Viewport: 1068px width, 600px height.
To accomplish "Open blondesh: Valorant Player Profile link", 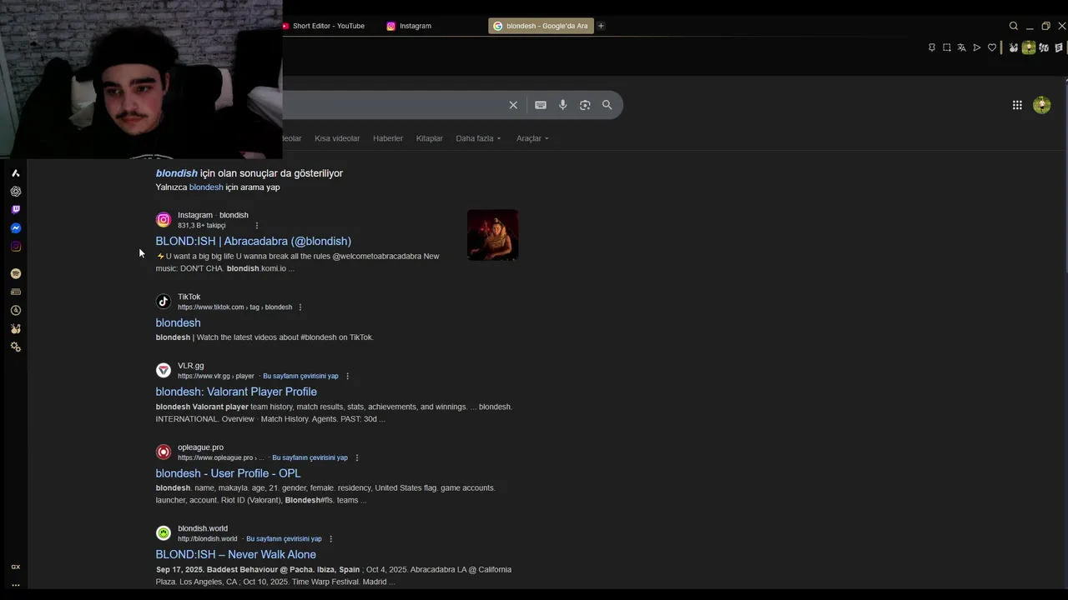I will click(236, 392).
